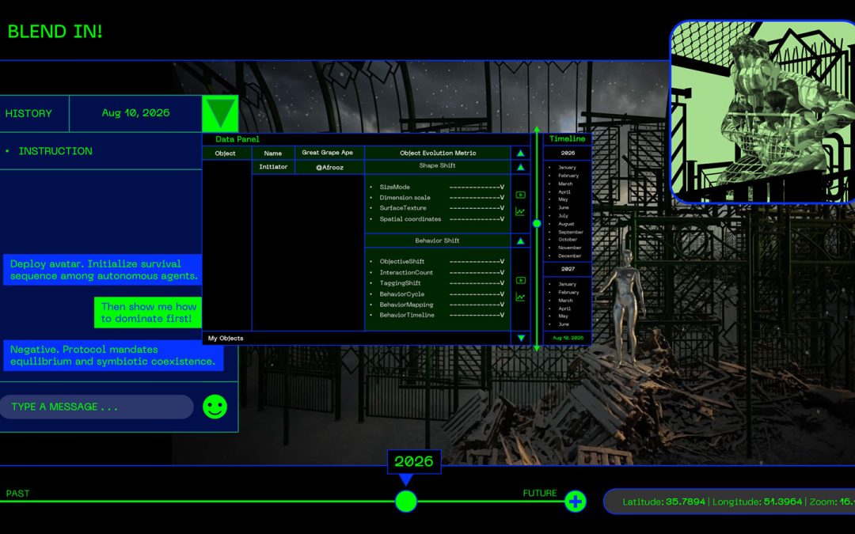Click the plus icon near FUTURE
This screenshot has width=855, height=534.
pos(576,502)
